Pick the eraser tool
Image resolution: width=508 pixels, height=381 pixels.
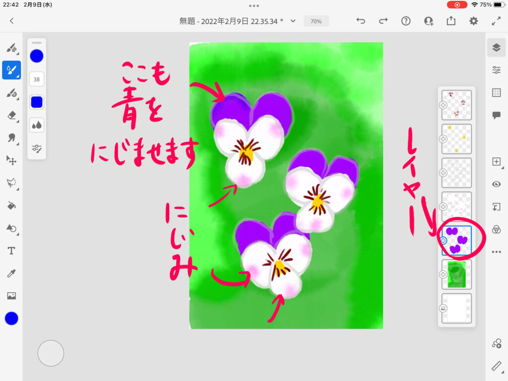click(11, 115)
